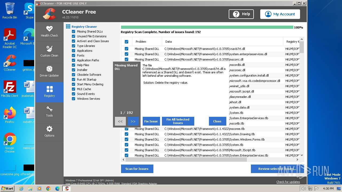Open the Help button
This screenshot has width=342, height=192.
[241, 14]
